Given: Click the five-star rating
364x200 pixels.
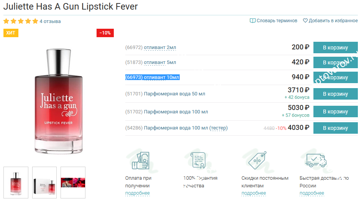Looking at the screenshot, I should click(21, 21).
